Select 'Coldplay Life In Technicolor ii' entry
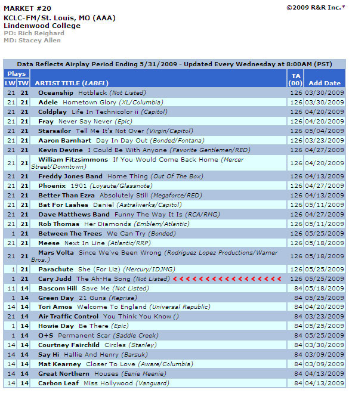Screen dimensions: 349x393 point(103,112)
